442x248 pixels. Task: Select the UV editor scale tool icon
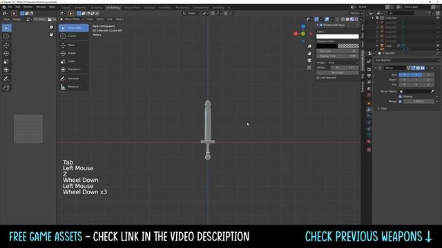(6, 61)
